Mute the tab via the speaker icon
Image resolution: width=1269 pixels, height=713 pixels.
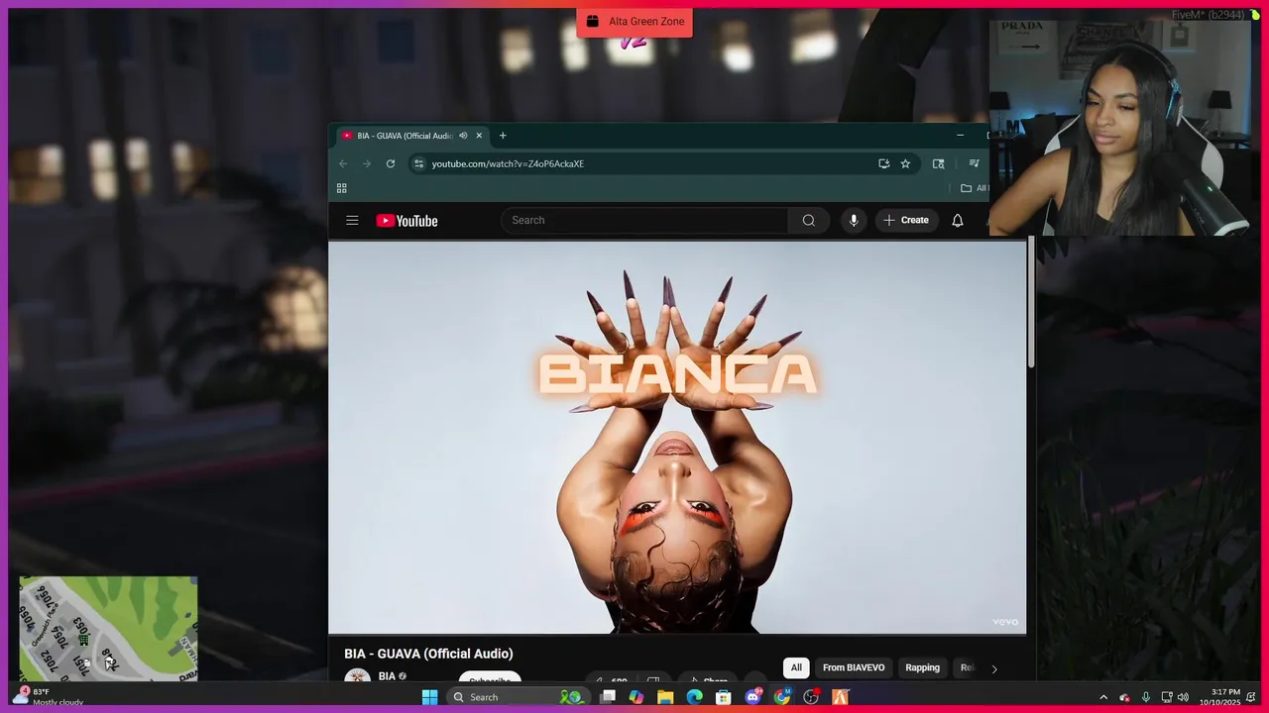[463, 136]
